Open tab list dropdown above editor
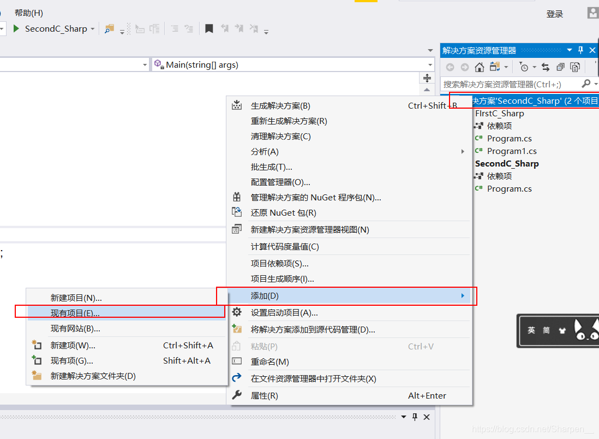The height and width of the screenshot is (439, 599). tap(430, 50)
